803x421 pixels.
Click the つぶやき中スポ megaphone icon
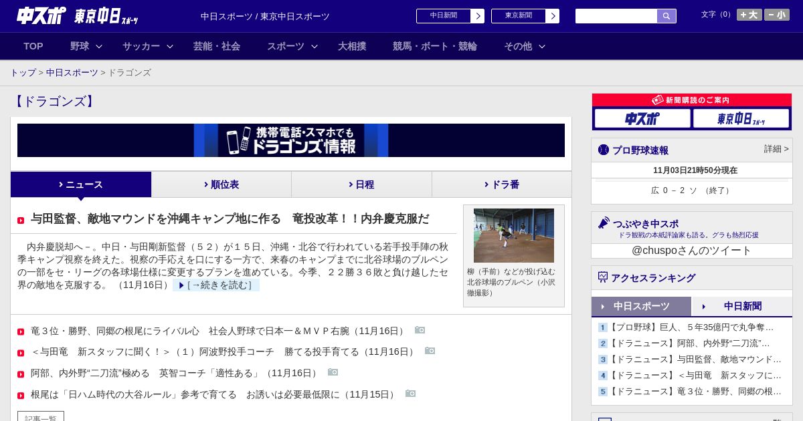tap(604, 223)
